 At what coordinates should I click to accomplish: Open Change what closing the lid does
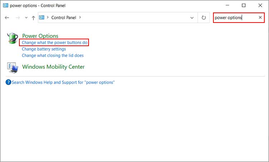(52, 55)
